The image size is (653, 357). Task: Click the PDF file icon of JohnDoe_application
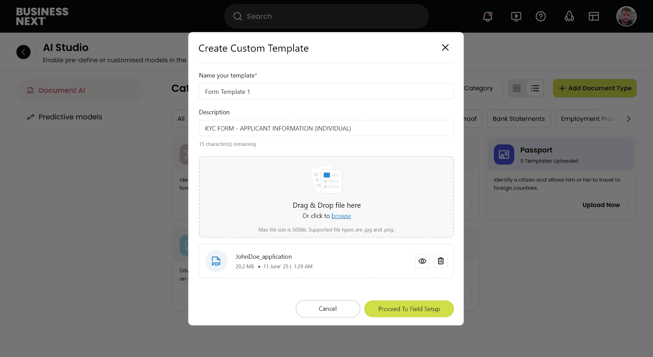pyautogui.click(x=216, y=261)
